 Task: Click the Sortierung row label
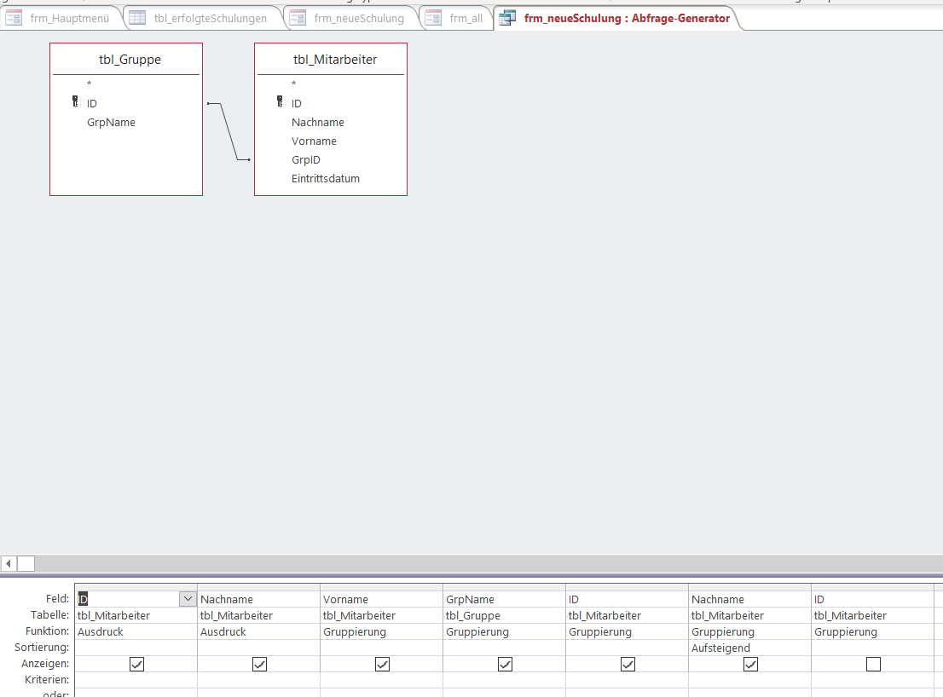pyautogui.click(x=42, y=647)
